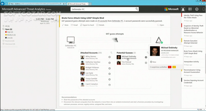Export alert to Excel

click(87, 25)
